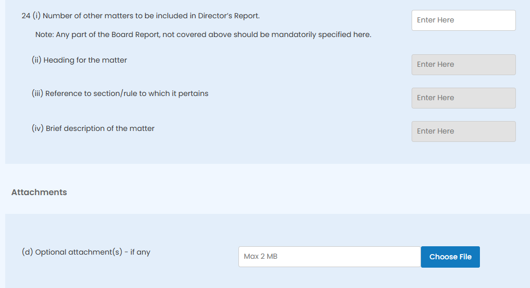Click the Number of other matters input field
Viewport: 530px width, 288px height.
(x=463, y=20)
